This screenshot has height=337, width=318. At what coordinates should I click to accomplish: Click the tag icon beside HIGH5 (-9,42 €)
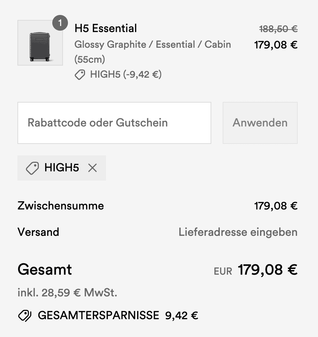click(x=80, y=75)
